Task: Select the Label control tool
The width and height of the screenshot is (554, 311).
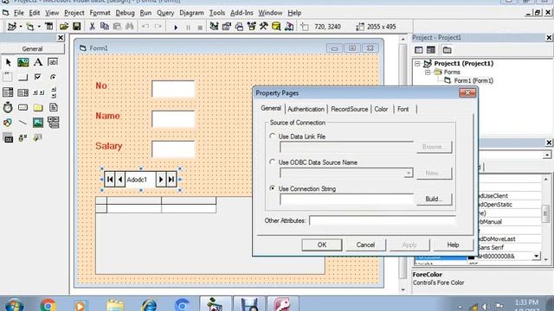Action: 38,62
